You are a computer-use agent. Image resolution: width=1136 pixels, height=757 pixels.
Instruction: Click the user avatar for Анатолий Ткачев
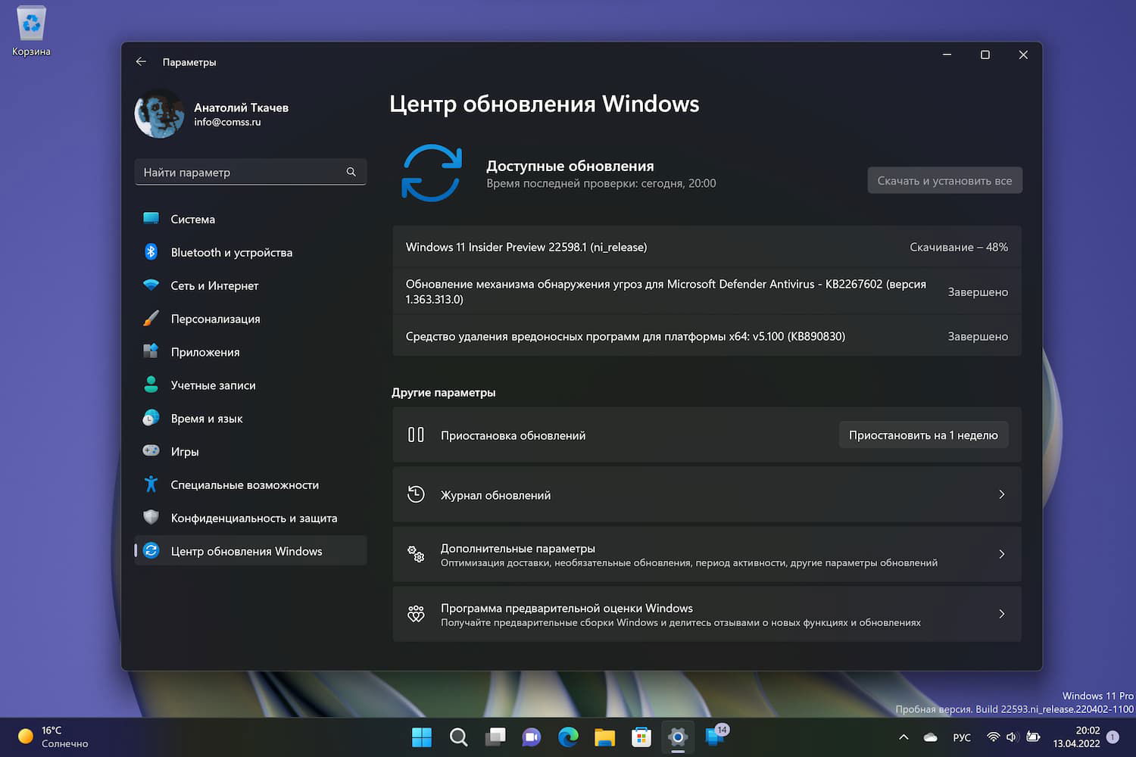(159, 114)
